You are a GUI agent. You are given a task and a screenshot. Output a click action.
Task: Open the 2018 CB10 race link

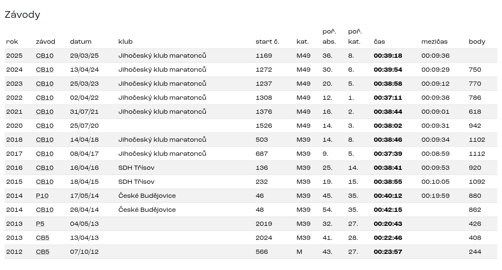(45, 140)
